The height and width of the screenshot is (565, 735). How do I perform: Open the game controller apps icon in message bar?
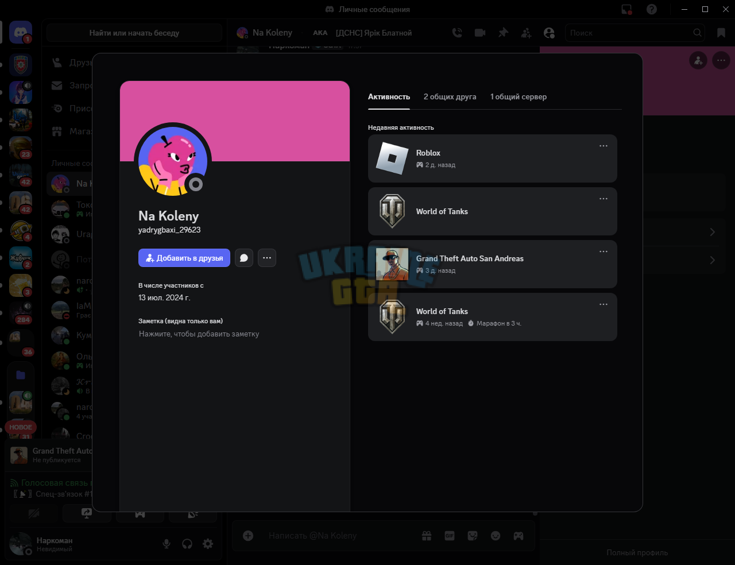[x=519, y=536]
